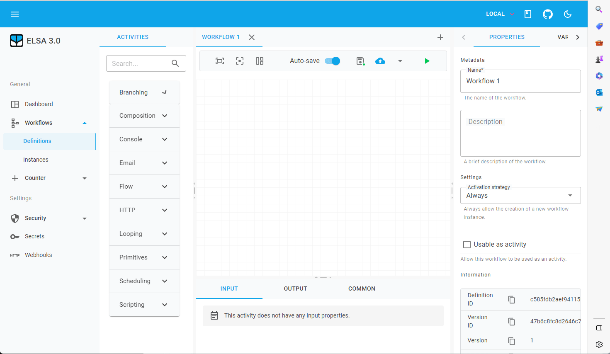Viewport: 610px width, 354px height.
Task: Copy the Definition ID
Action: click(511, 299)
